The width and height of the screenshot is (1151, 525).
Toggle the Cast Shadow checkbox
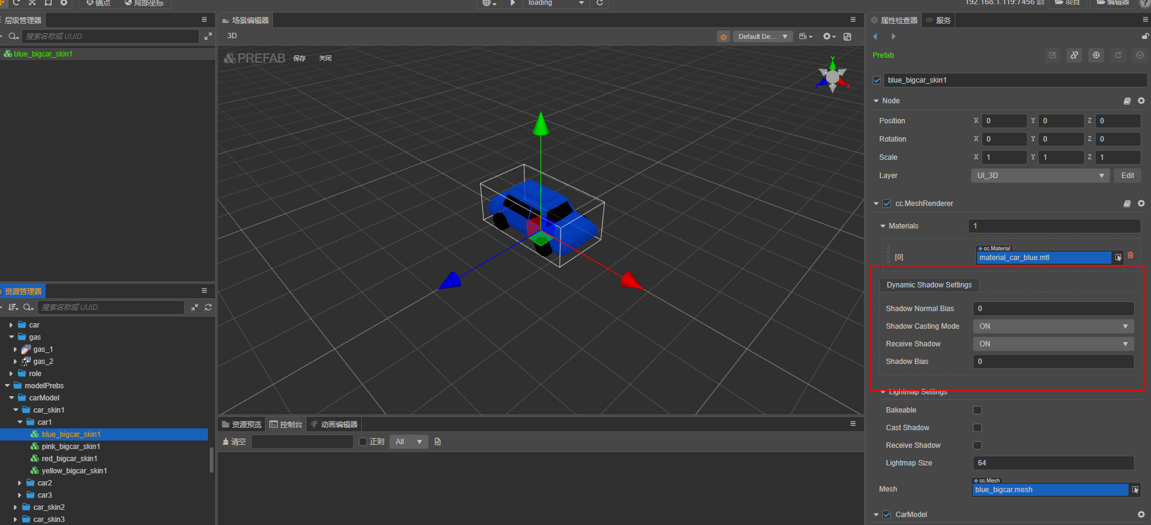point(978,428)
